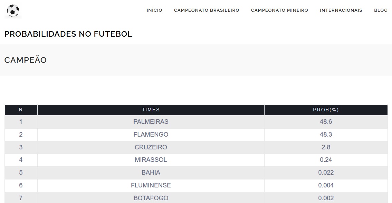Click the Probabilidades no Futebol title
Image resolution: width=392 pixels, height=203 pixels.
68,34
